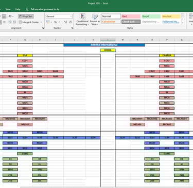The width and height of the screenshot is (193, 188).
Task: Select the highlighted column L header
Action: point(108,40)
